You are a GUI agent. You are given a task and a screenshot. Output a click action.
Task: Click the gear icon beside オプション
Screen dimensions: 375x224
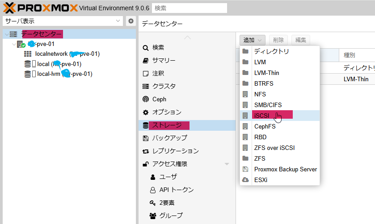click(x=146, y=112)
